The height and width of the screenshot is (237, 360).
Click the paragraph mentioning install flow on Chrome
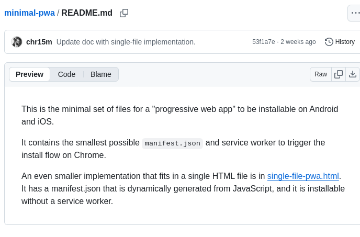173,149
